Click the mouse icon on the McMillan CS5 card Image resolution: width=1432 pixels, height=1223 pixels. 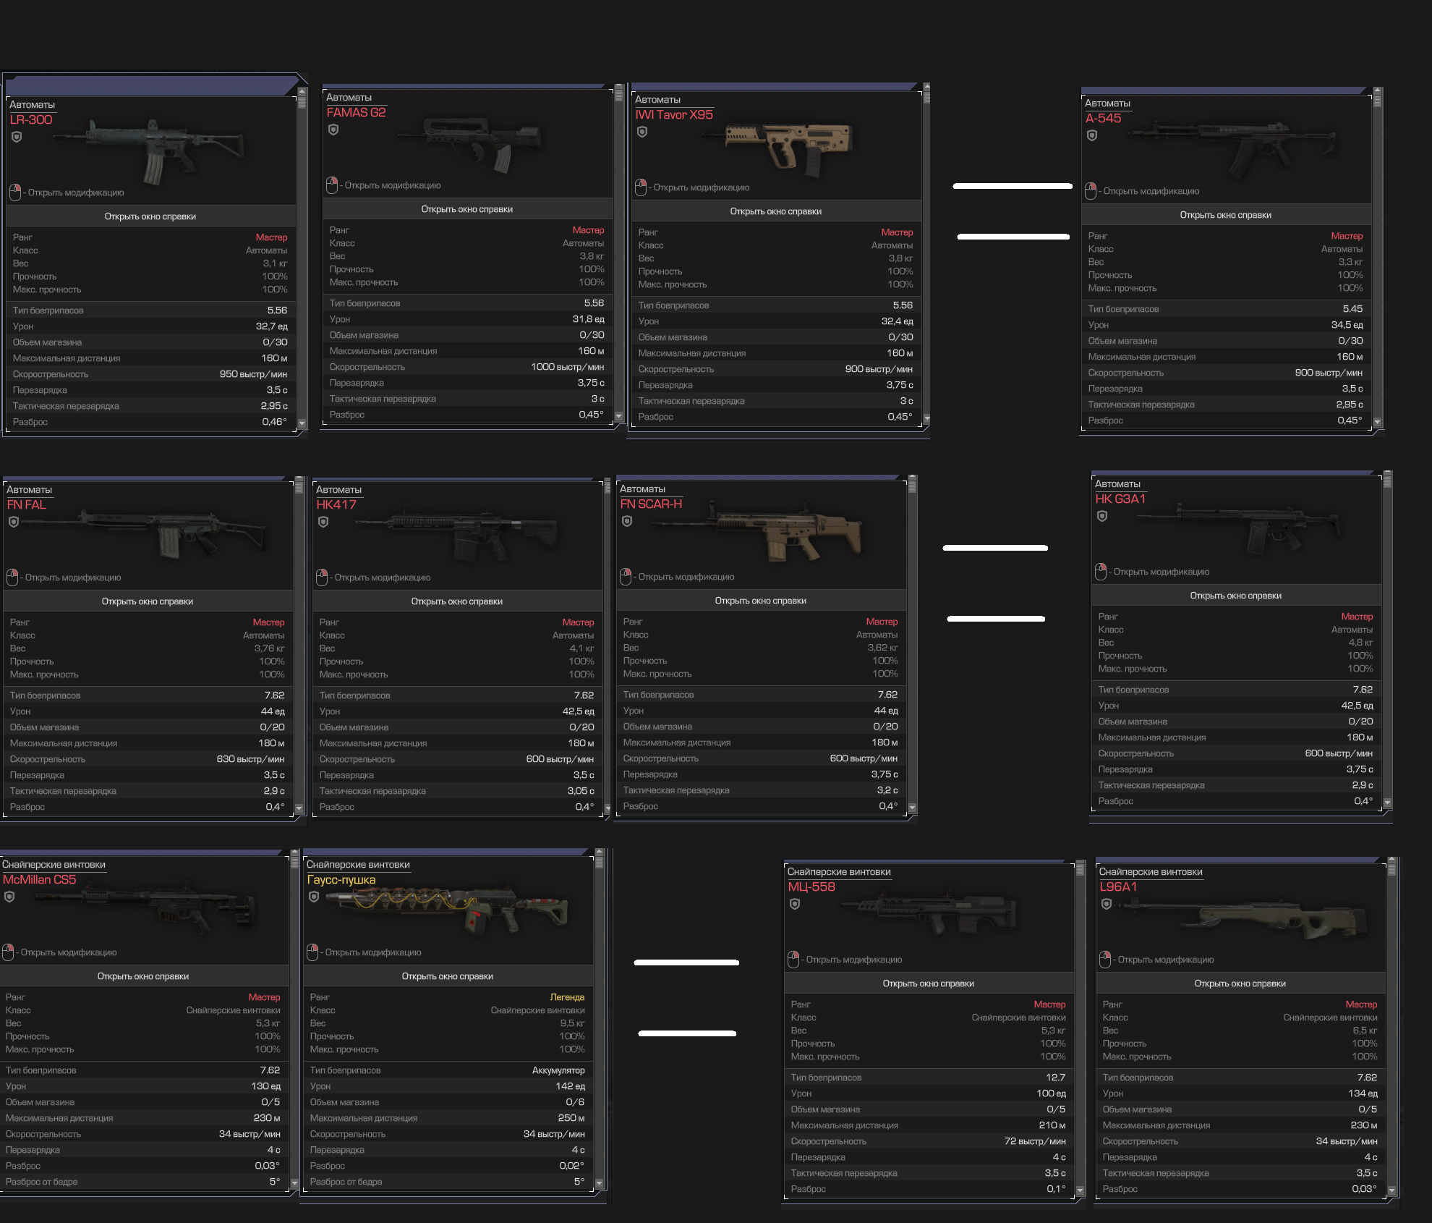(8, 952)
